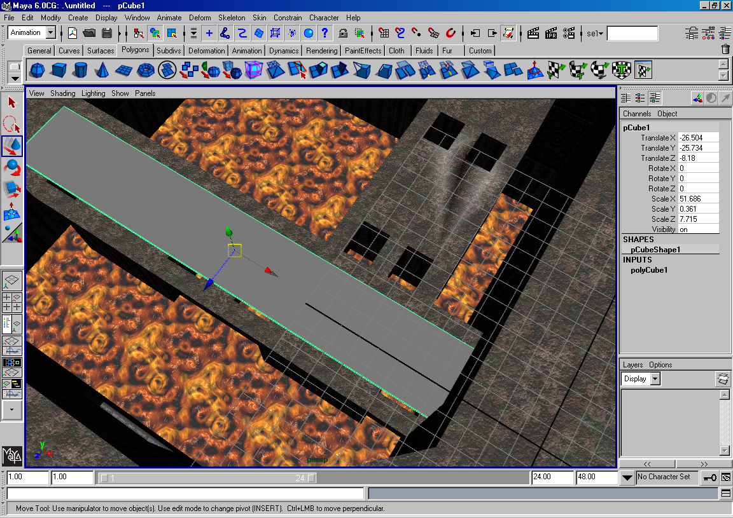Click the polyCube1 input node
This screenshot has height=518, width=733.
(649, 270)
